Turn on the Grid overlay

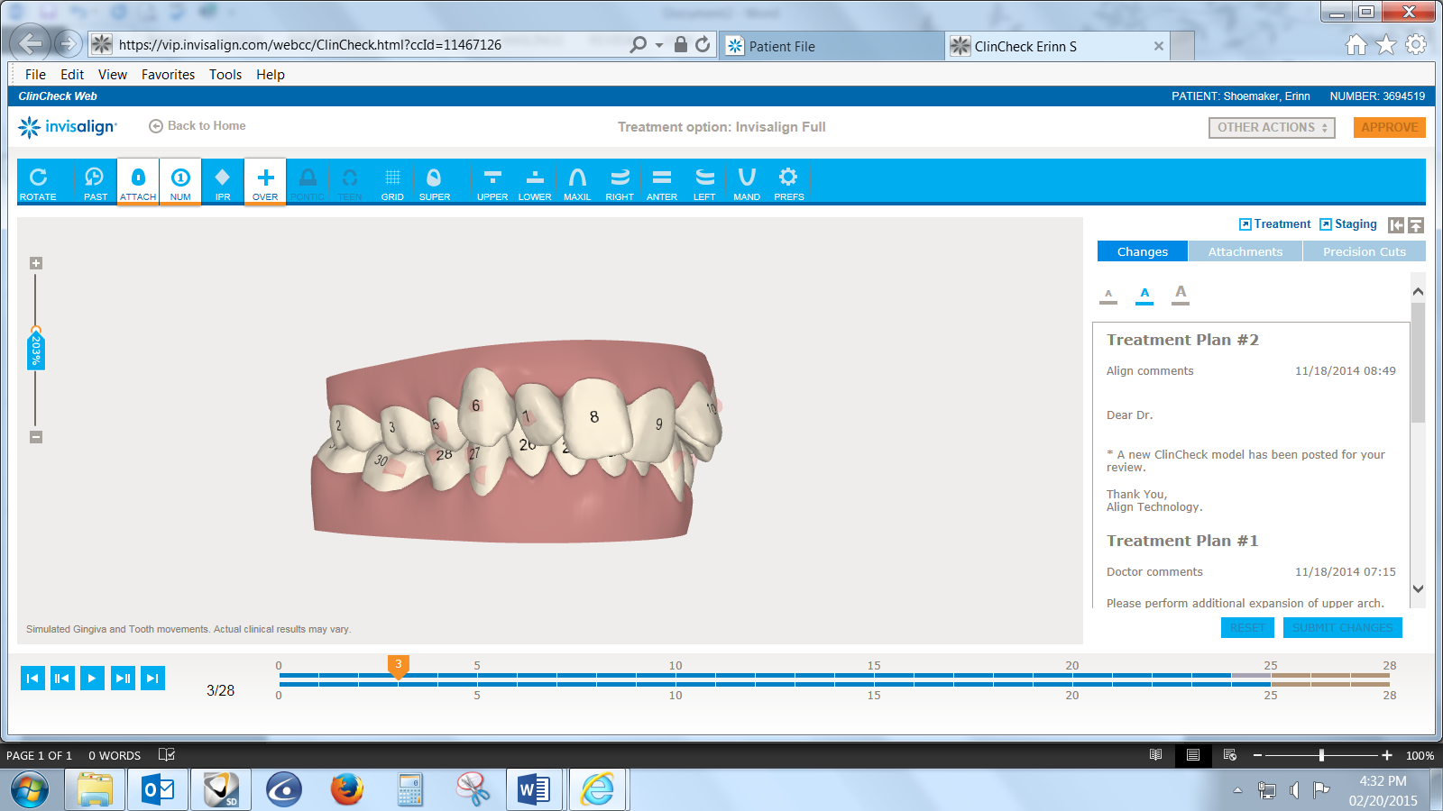point(392,181)
